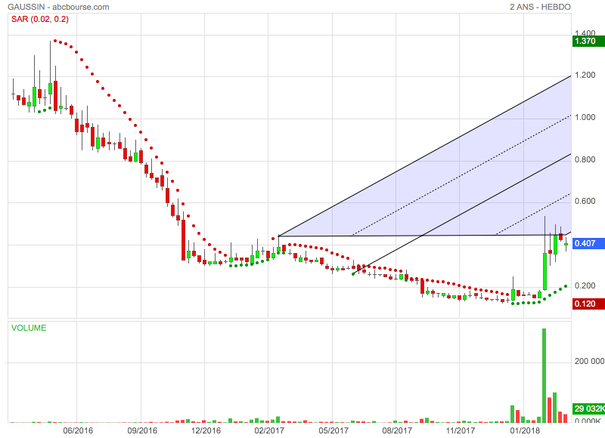Click the 200 000 volume axis label
Image resolution: width=605 pixels, height=438 pixels.
point(589,361)
